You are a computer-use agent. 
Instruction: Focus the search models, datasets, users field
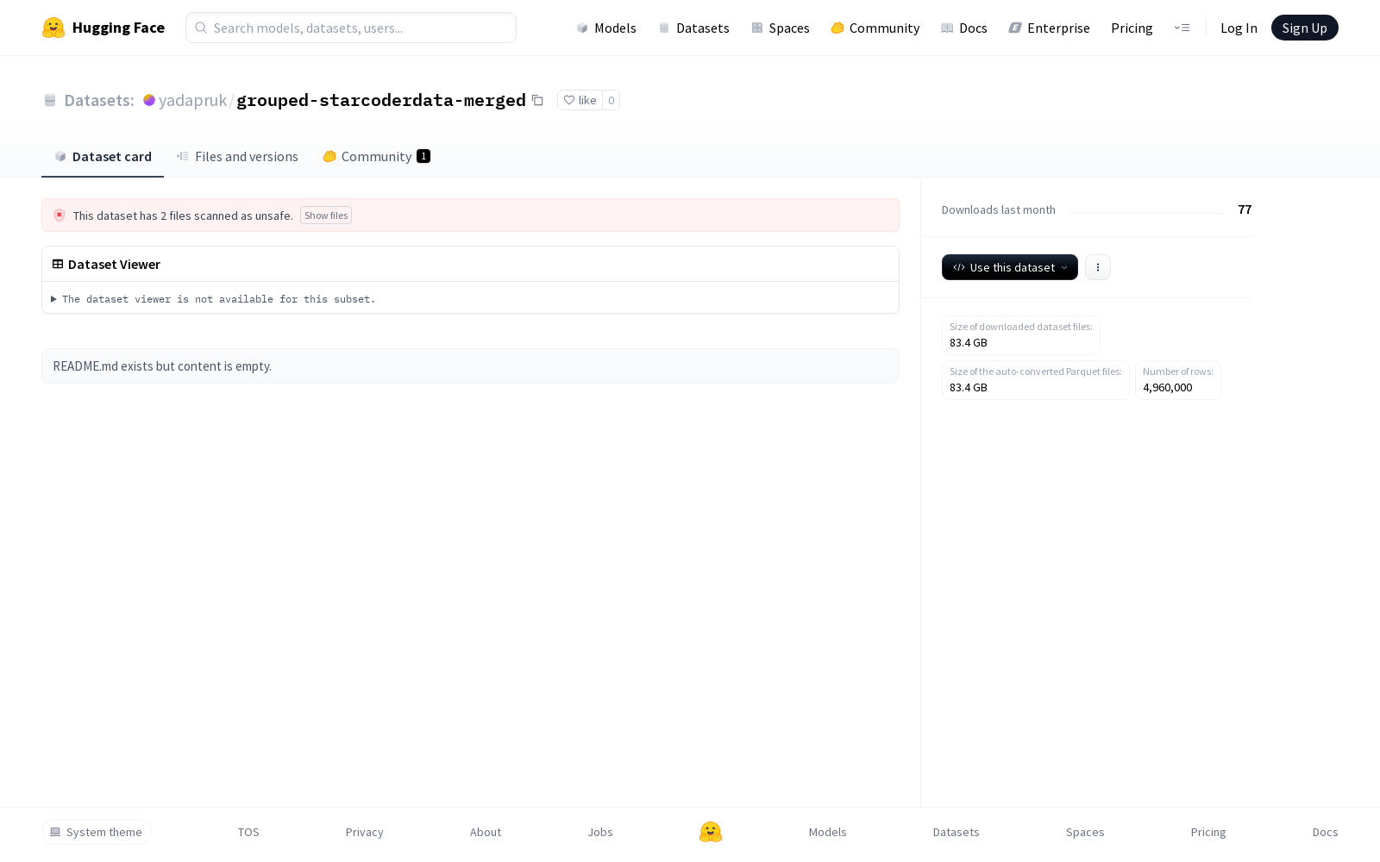coord(351,28)
